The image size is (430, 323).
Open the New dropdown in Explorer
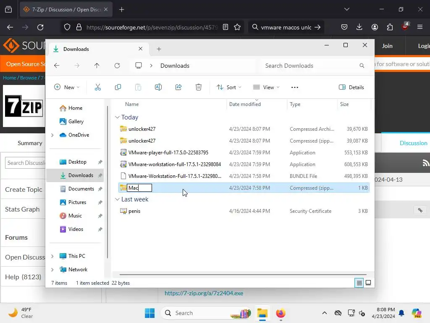click(x=67, y=87)
